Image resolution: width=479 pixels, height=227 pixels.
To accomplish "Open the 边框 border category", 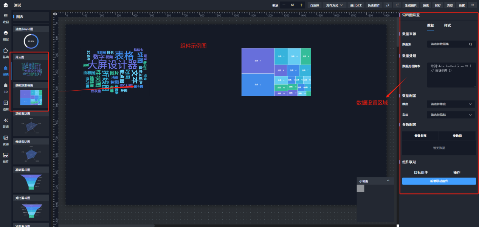I will click(x=6, y=105).
